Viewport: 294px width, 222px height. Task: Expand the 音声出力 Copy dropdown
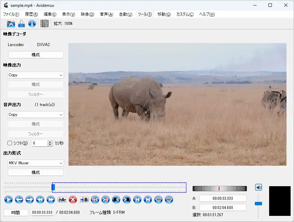(x=36, y=115)
